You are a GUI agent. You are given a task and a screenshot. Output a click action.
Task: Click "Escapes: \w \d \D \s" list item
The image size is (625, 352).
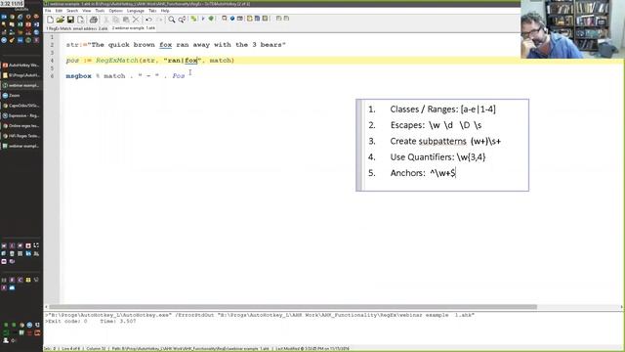tap(436, 125)
